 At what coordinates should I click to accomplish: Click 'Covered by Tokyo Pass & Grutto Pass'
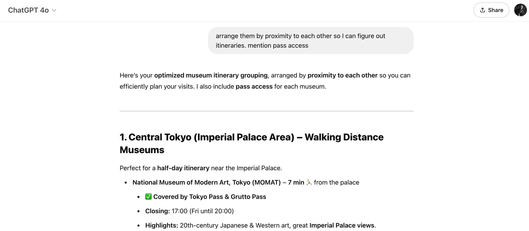tap(210, 197)
